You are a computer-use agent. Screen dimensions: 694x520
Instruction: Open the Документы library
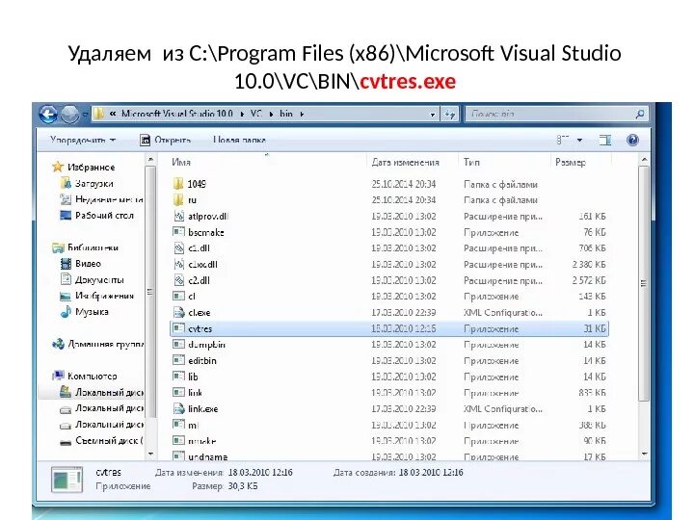[x=99, y=280]
